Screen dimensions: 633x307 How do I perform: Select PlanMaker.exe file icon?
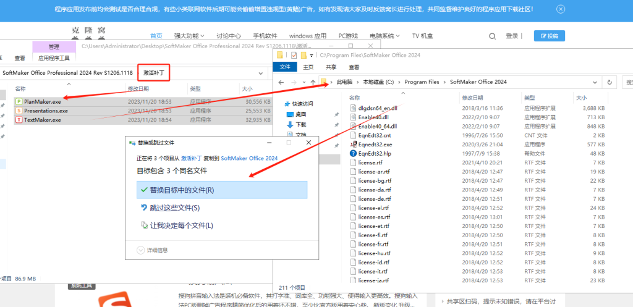[x=19, y=102]
